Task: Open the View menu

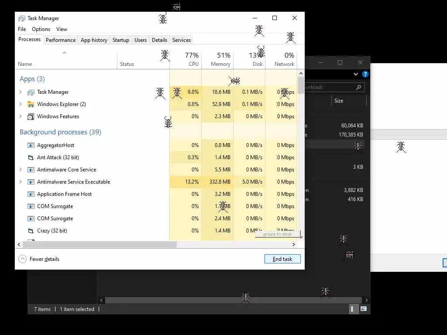Action: click(62, 29)
